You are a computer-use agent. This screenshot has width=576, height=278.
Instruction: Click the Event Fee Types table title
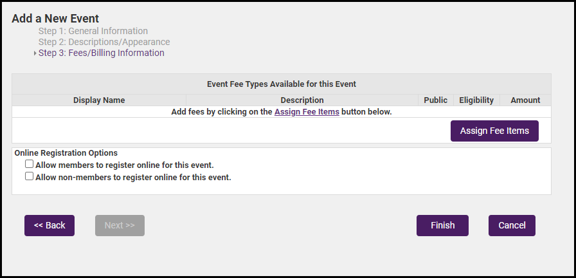click(282, 84)
